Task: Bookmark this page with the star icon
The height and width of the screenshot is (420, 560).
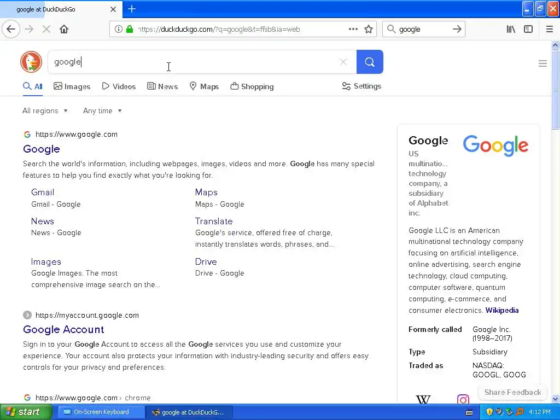Action: point(369,30)
